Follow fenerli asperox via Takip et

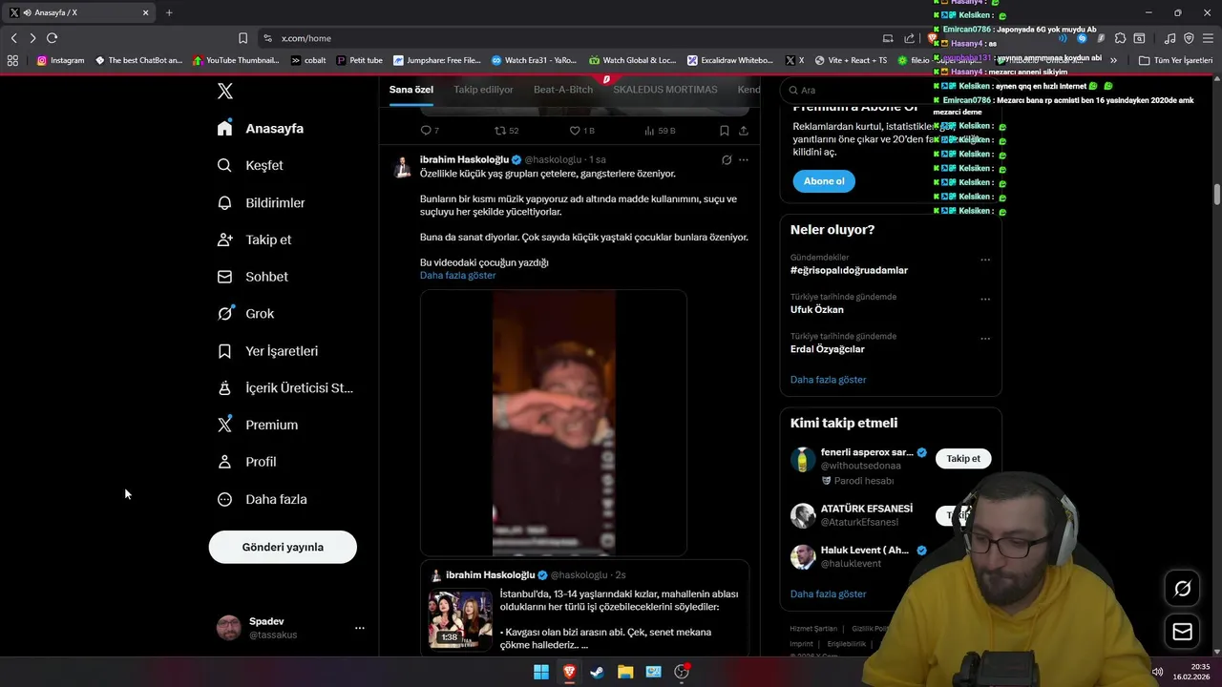963,459
